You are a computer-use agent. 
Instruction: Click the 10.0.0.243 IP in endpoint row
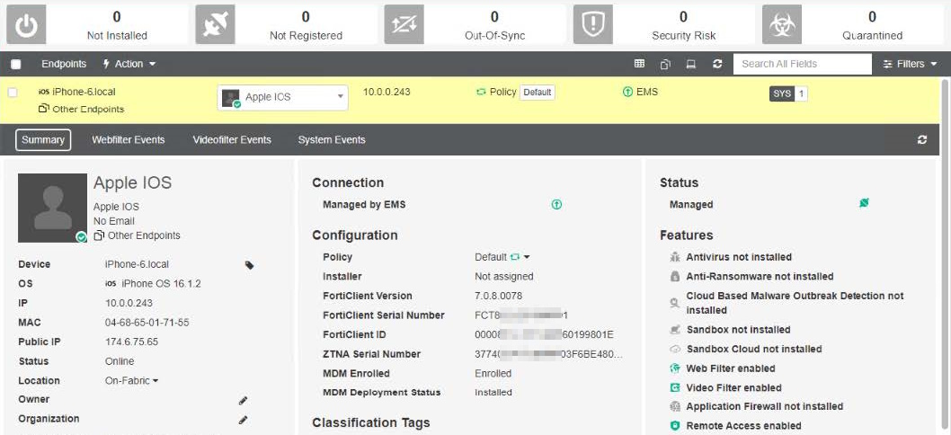tap(387, 93)
